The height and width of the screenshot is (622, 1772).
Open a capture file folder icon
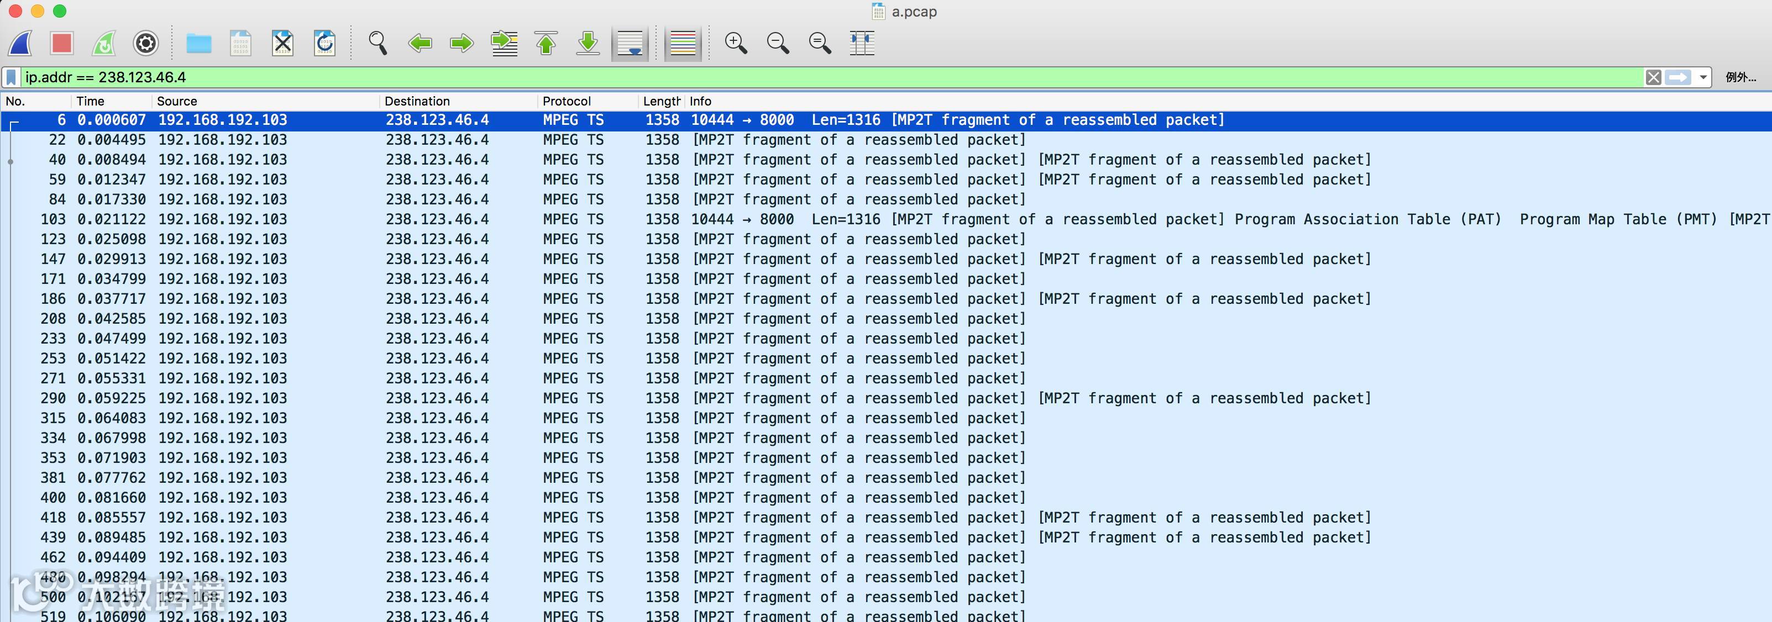[199, 43]
